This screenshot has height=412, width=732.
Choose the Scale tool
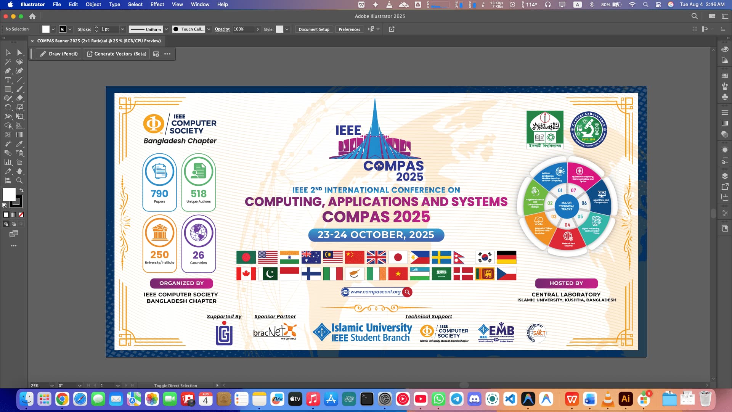pyautogui.click(x=19, y=107)
